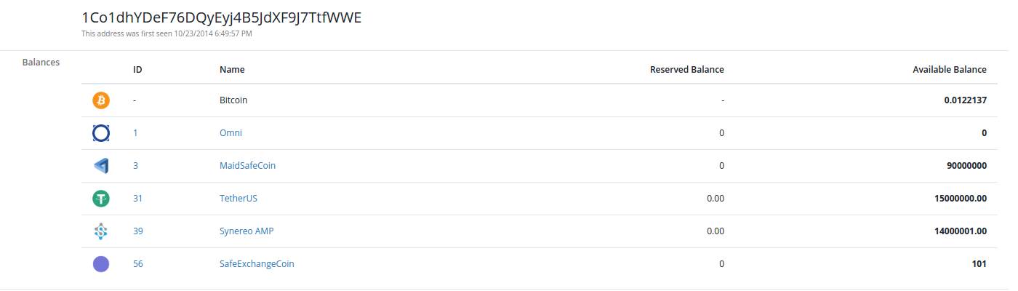Click property ID 31 link
This screenshot has height=291, width=1018.
click(x=138, y=199)
